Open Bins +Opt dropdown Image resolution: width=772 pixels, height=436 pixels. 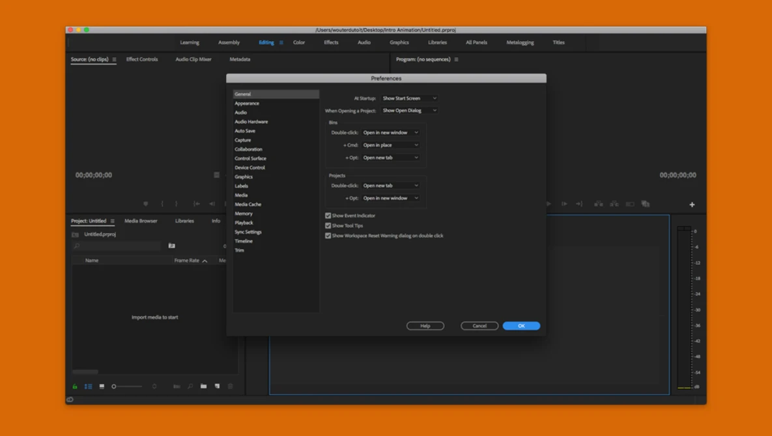391,157
